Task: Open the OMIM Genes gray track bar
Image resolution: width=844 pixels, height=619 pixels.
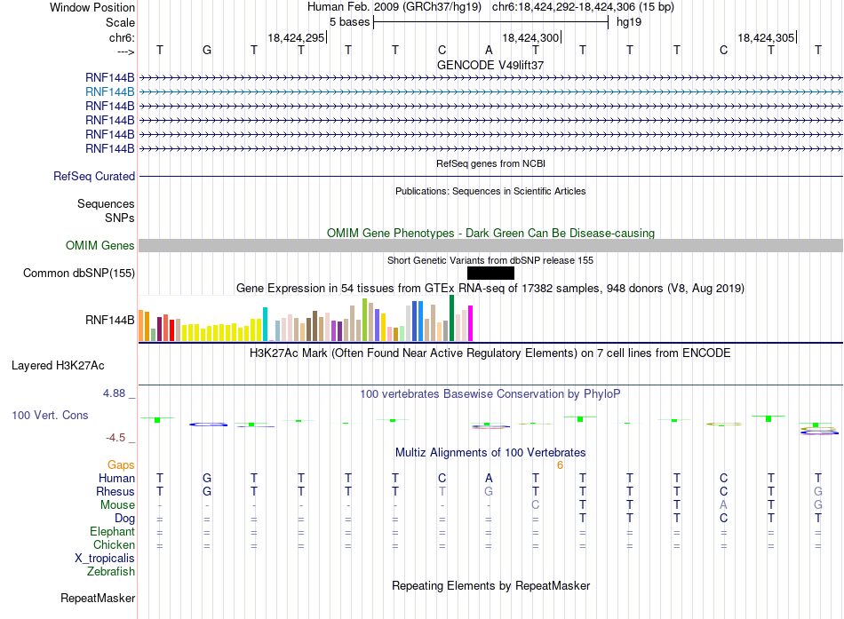Action: [x=490, y=245]
